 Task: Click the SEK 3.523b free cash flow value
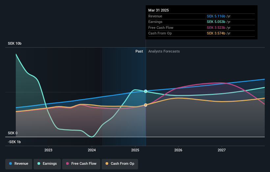(x=216, y=28)
